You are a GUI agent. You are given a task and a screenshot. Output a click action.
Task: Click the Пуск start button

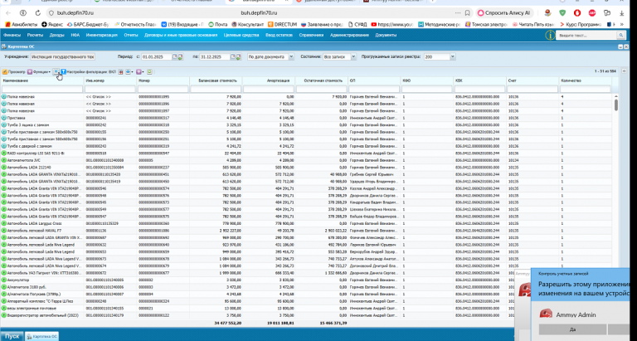click(12, 336)
